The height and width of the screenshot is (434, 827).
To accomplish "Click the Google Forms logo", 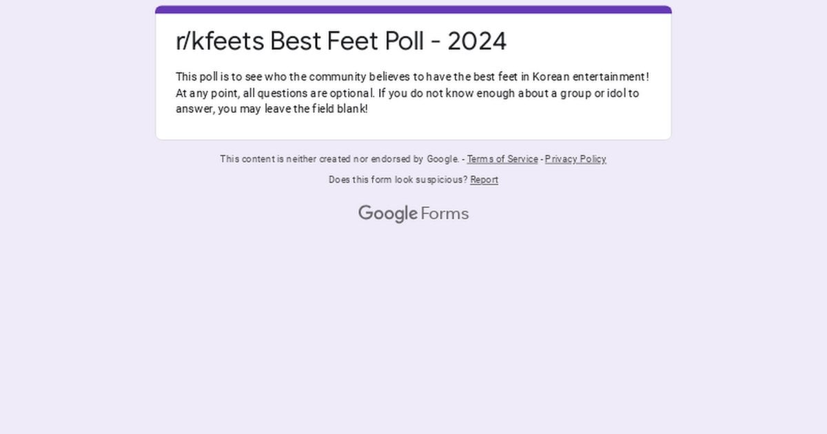I will [x=413, y=214].
